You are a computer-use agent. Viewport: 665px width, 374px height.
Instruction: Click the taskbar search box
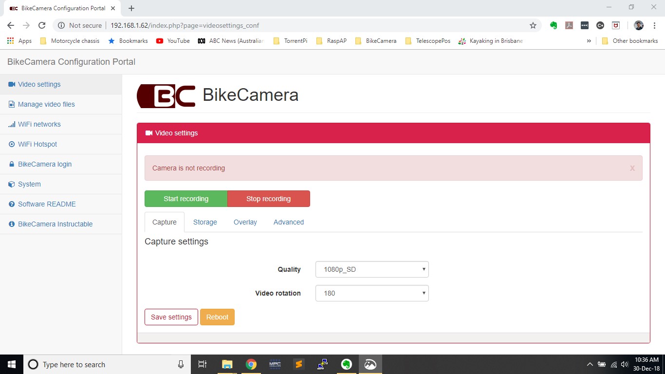pos(107,364)
